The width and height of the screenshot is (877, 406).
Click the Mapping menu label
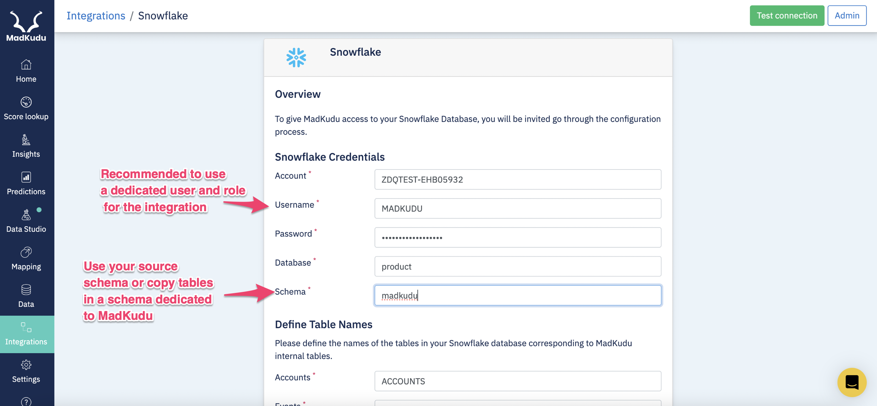pos(26,267)
